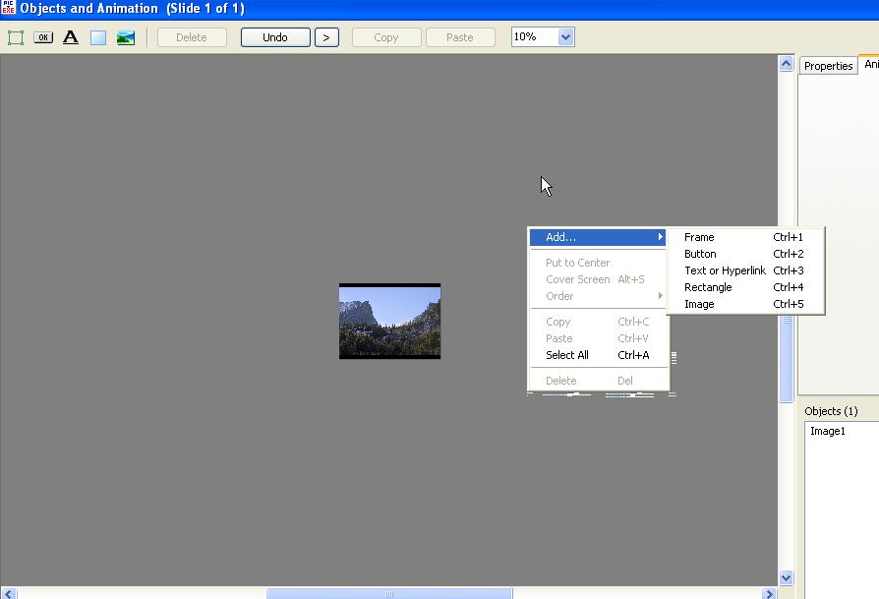The height and width of the screenshot is (599, 879).
Task: Choose Frame in the Add submenu
Action: point(745,237)
